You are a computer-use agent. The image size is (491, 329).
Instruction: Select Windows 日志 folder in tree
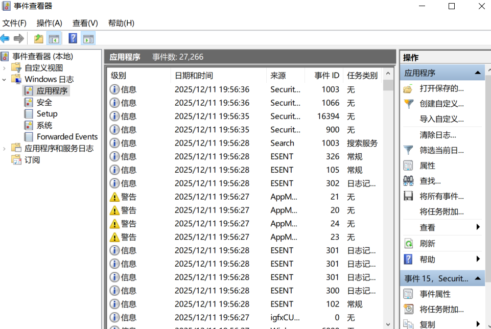pos(49,79)
